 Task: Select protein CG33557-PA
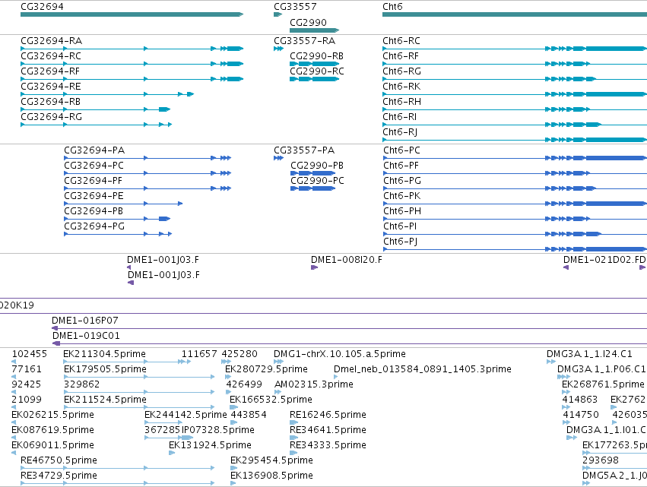tap(278, 158)
